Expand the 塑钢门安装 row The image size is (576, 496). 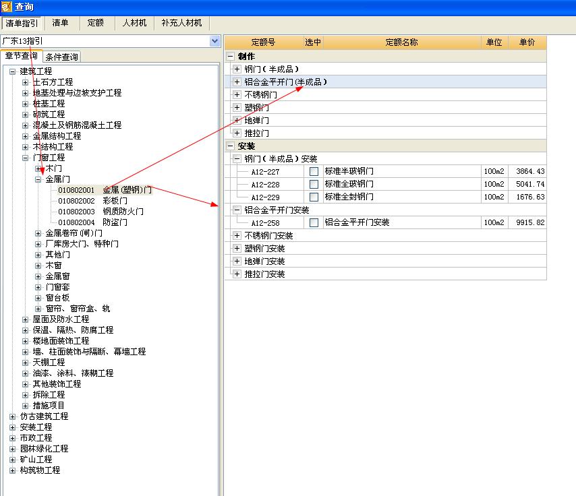click(237, 249)
